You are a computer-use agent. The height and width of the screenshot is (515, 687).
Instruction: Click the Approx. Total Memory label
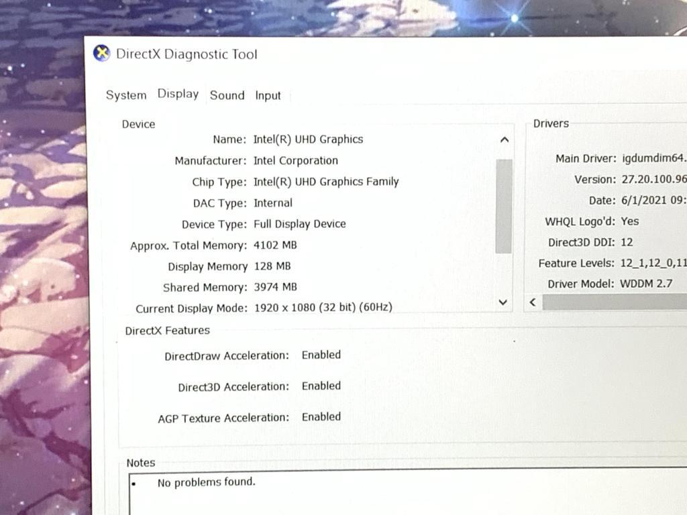pos(189,245)
